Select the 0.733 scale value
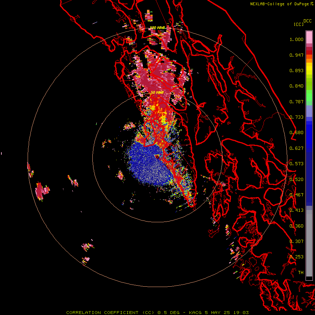315x315 pixels. pos(296,117)
